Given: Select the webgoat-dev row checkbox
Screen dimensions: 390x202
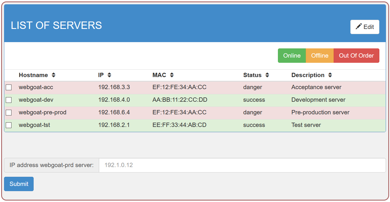Looking at the screenshot, I should pyautogui.click(x=9, y=100).
